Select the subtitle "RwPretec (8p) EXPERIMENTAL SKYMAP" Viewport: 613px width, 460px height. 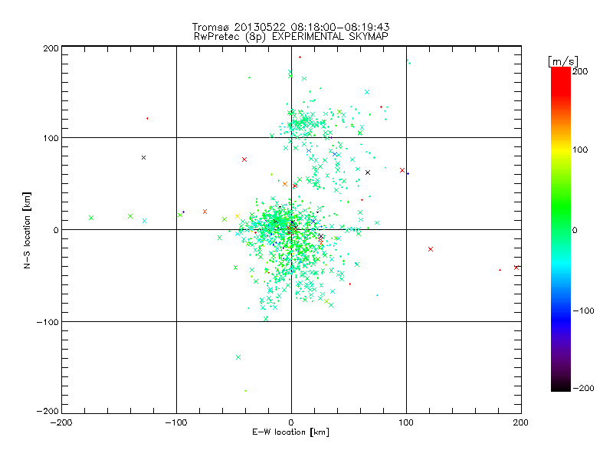[x=291, y=36]
